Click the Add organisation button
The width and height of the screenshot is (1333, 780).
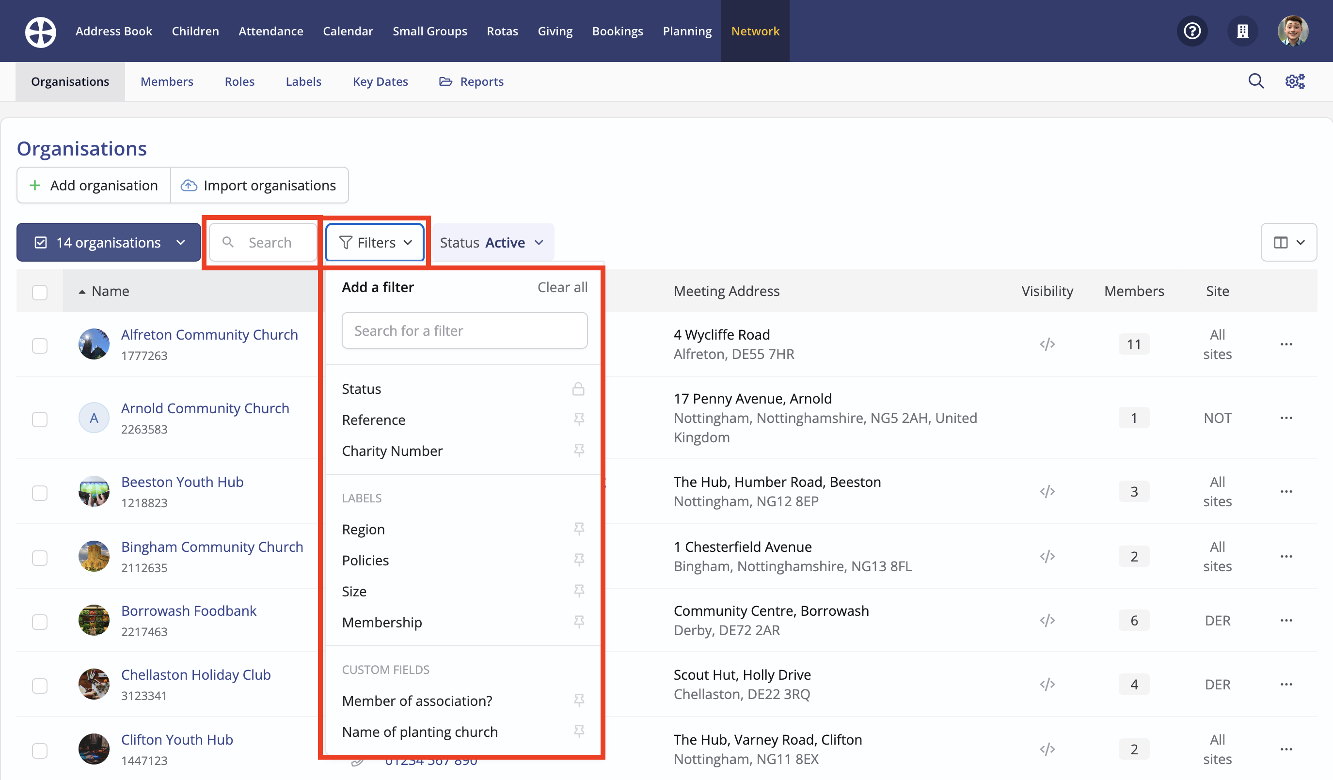(x=94, y=185)
